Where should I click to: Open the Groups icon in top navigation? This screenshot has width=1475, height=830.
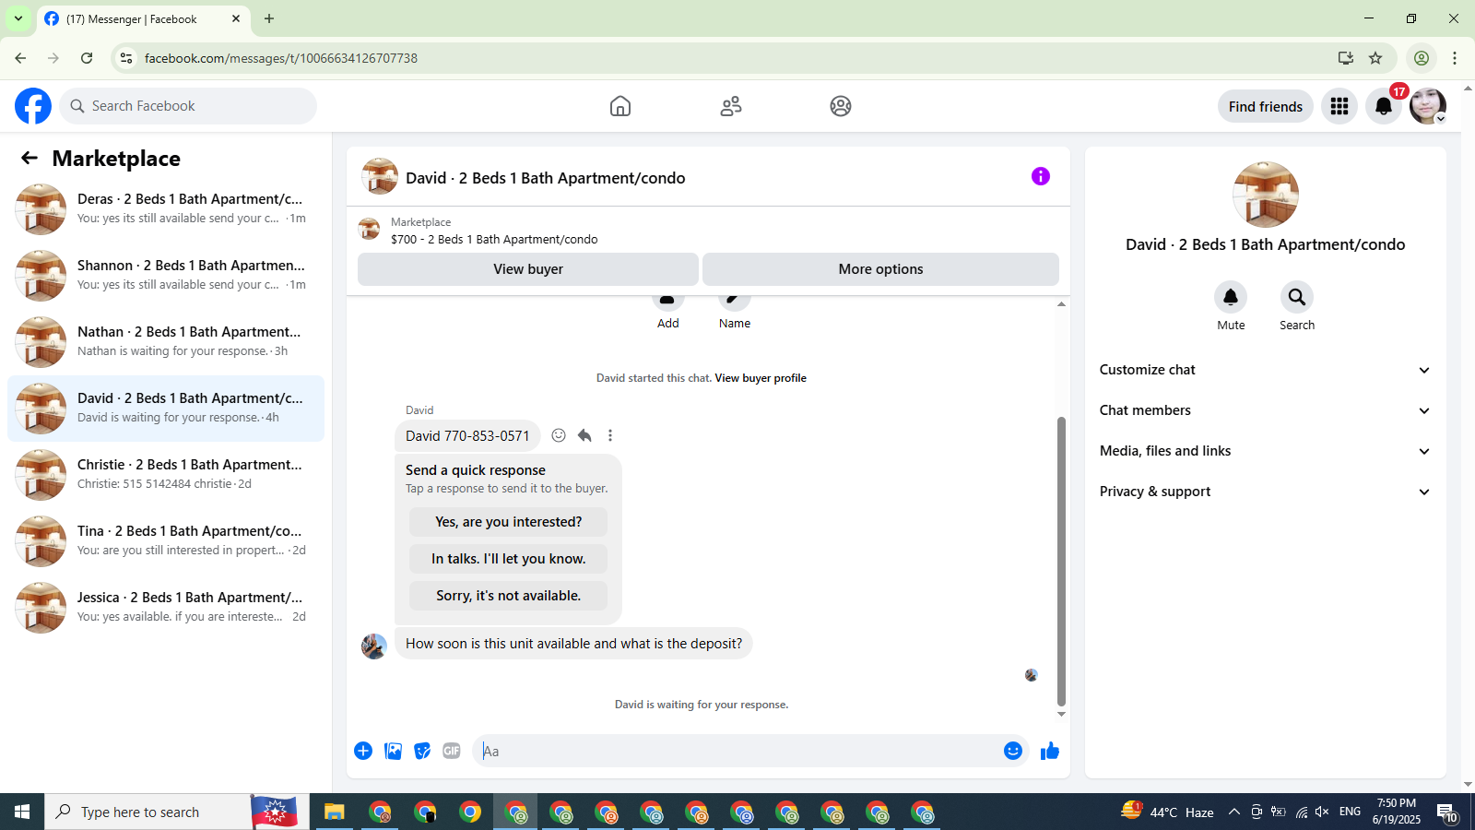[841, 106]
